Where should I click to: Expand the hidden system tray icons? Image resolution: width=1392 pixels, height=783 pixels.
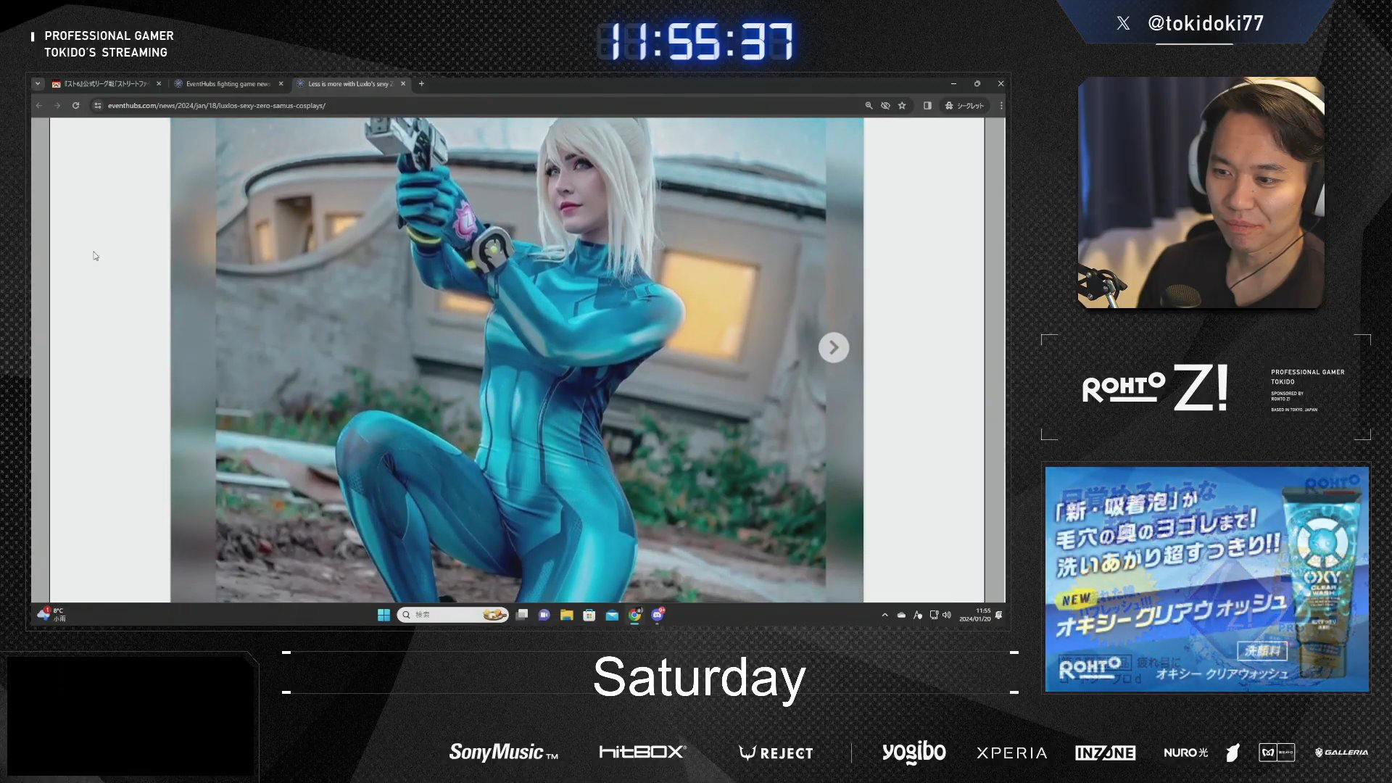coord(884,615)
